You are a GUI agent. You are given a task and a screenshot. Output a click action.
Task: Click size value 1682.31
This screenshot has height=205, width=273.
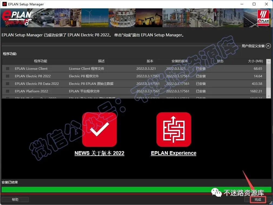(x=256, y=91)
